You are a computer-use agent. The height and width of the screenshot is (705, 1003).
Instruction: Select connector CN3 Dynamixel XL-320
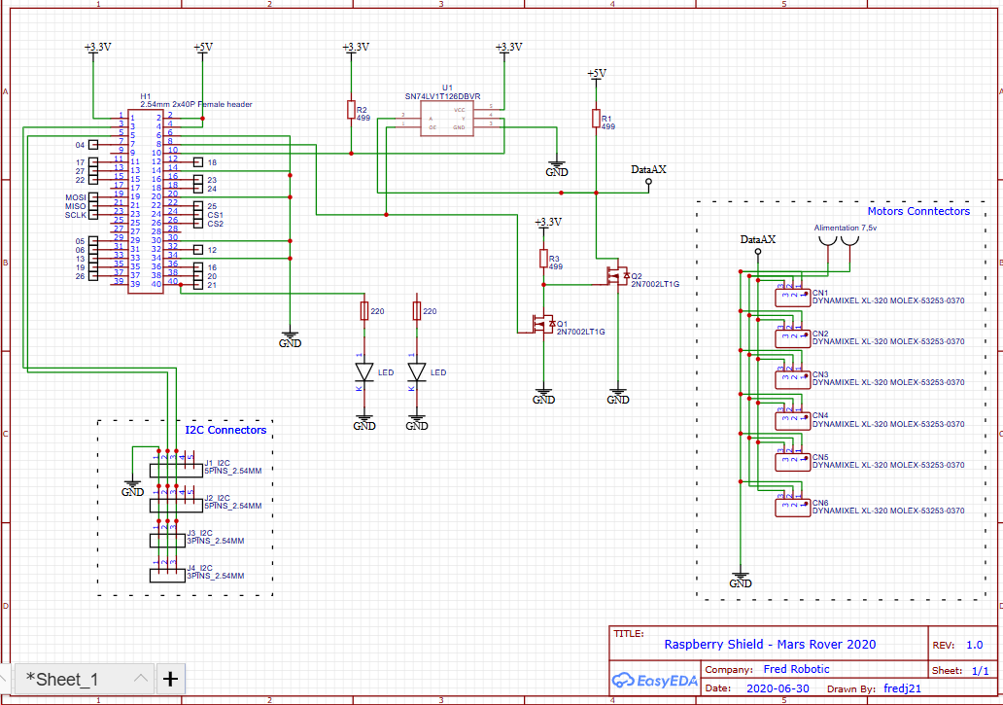pyautogui.click(x=792, y=379)
